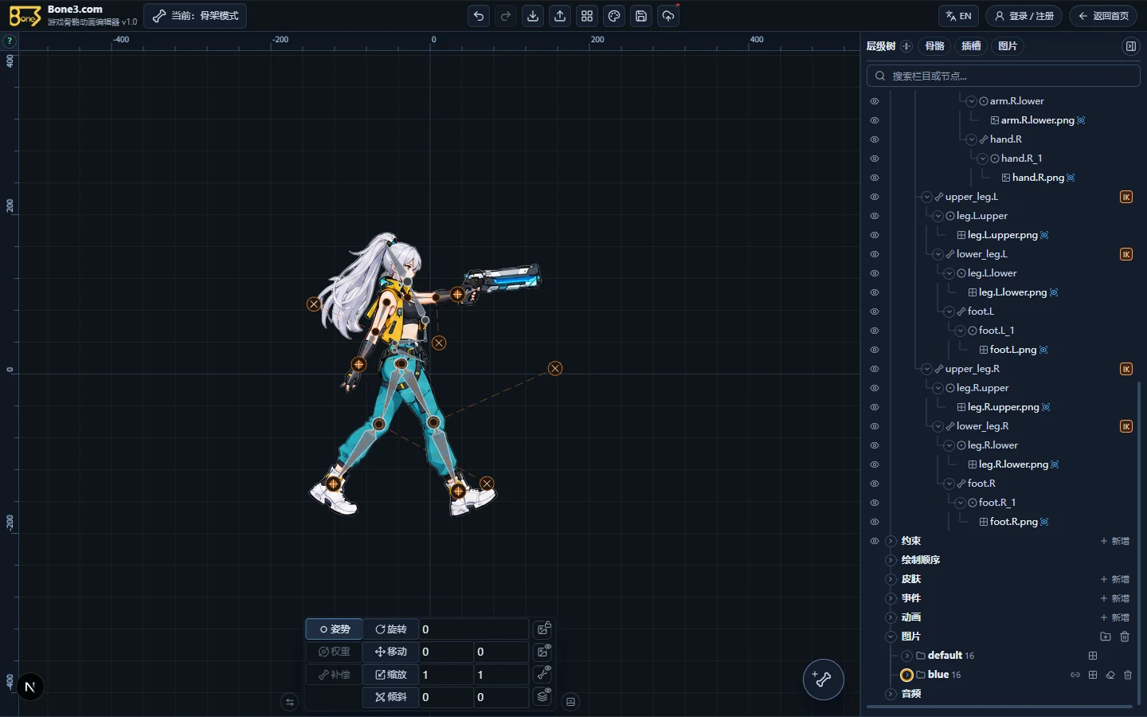Click the trash icon in the 图片 row
Screen dimensions: 1147x717
point(1125,637)
